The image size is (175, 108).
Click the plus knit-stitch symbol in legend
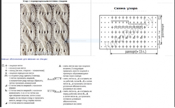[6, 66]
